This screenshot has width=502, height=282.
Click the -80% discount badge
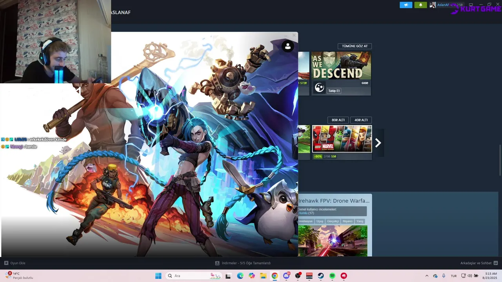318,156
